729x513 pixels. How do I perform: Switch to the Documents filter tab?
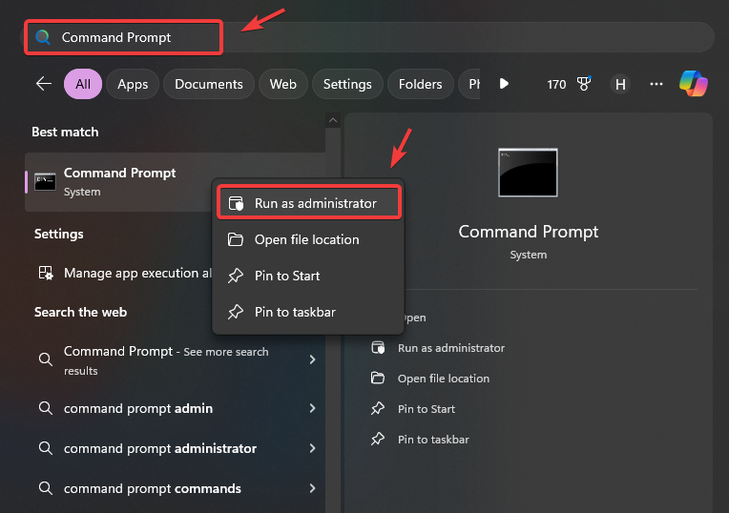pos(209,84)
